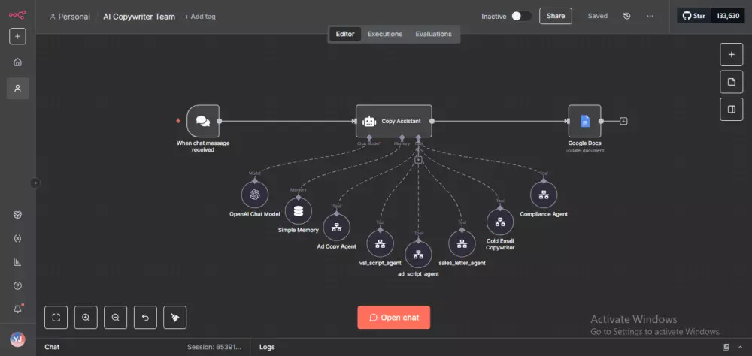Viewport: 752px width, 356px height.
Task: Open the Insights bar chart sidebar icon
Action: [x=17, y=262]
